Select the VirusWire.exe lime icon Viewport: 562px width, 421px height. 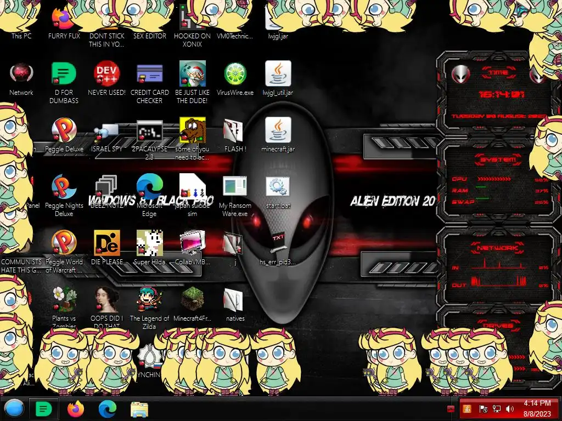(235, 79)
